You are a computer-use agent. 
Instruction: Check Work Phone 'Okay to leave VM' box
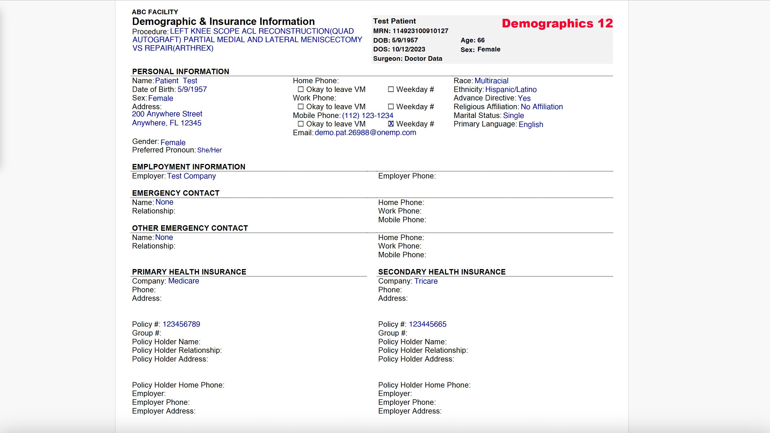click(x=301, y=106)
